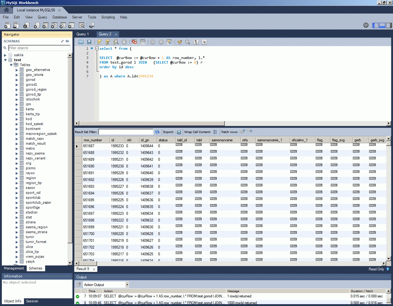Image resolution: width=393 pixels, height=306 pixels.
Task: Execute the SQL script with lightning icon
Action: tap(99, 42)
